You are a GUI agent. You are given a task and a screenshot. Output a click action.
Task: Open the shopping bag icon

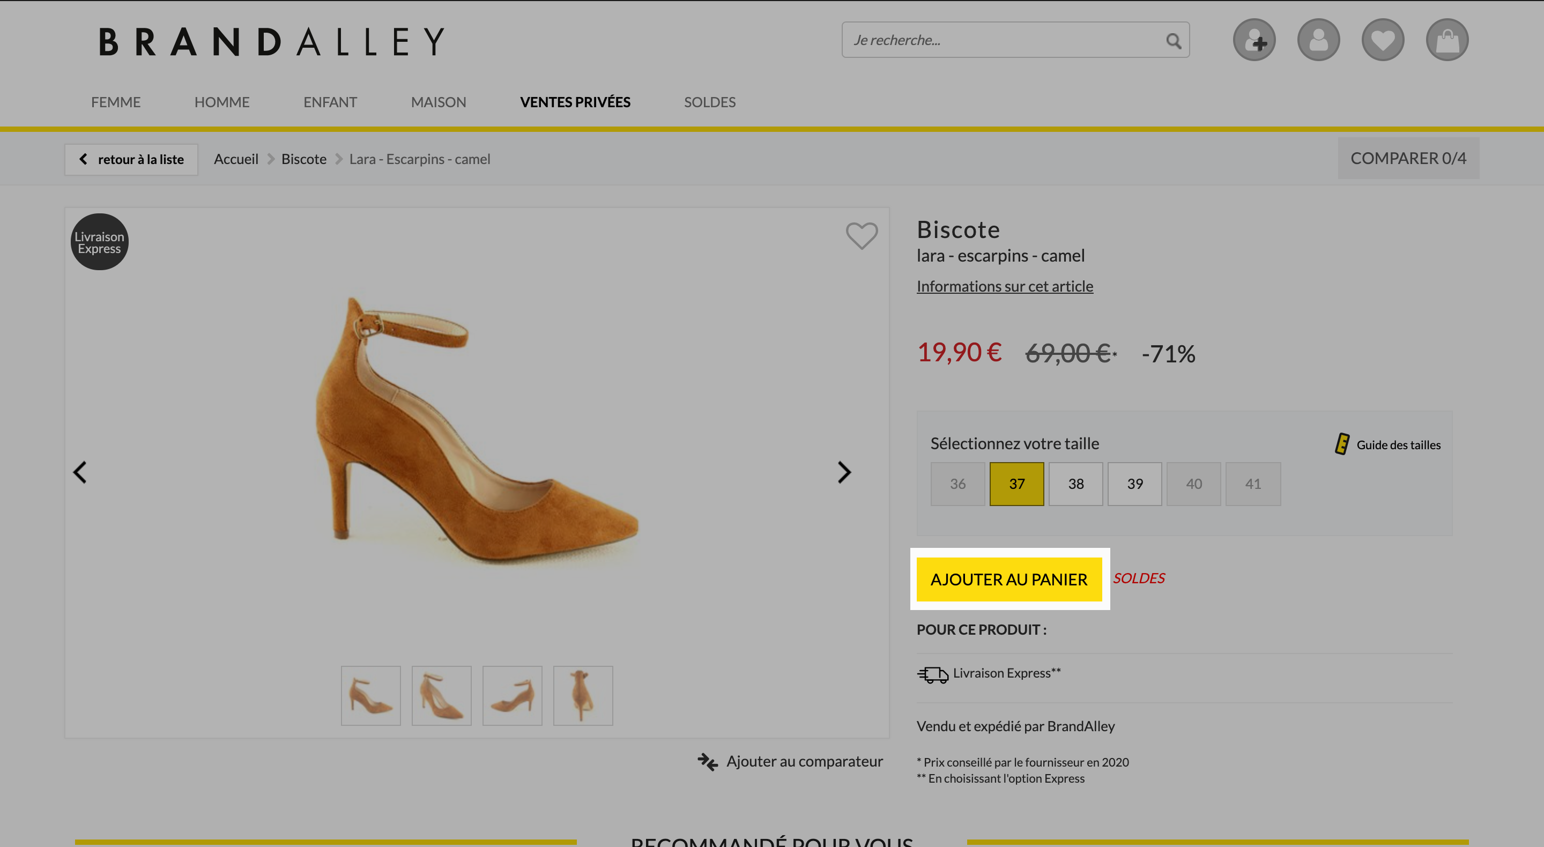(1447, 40)
